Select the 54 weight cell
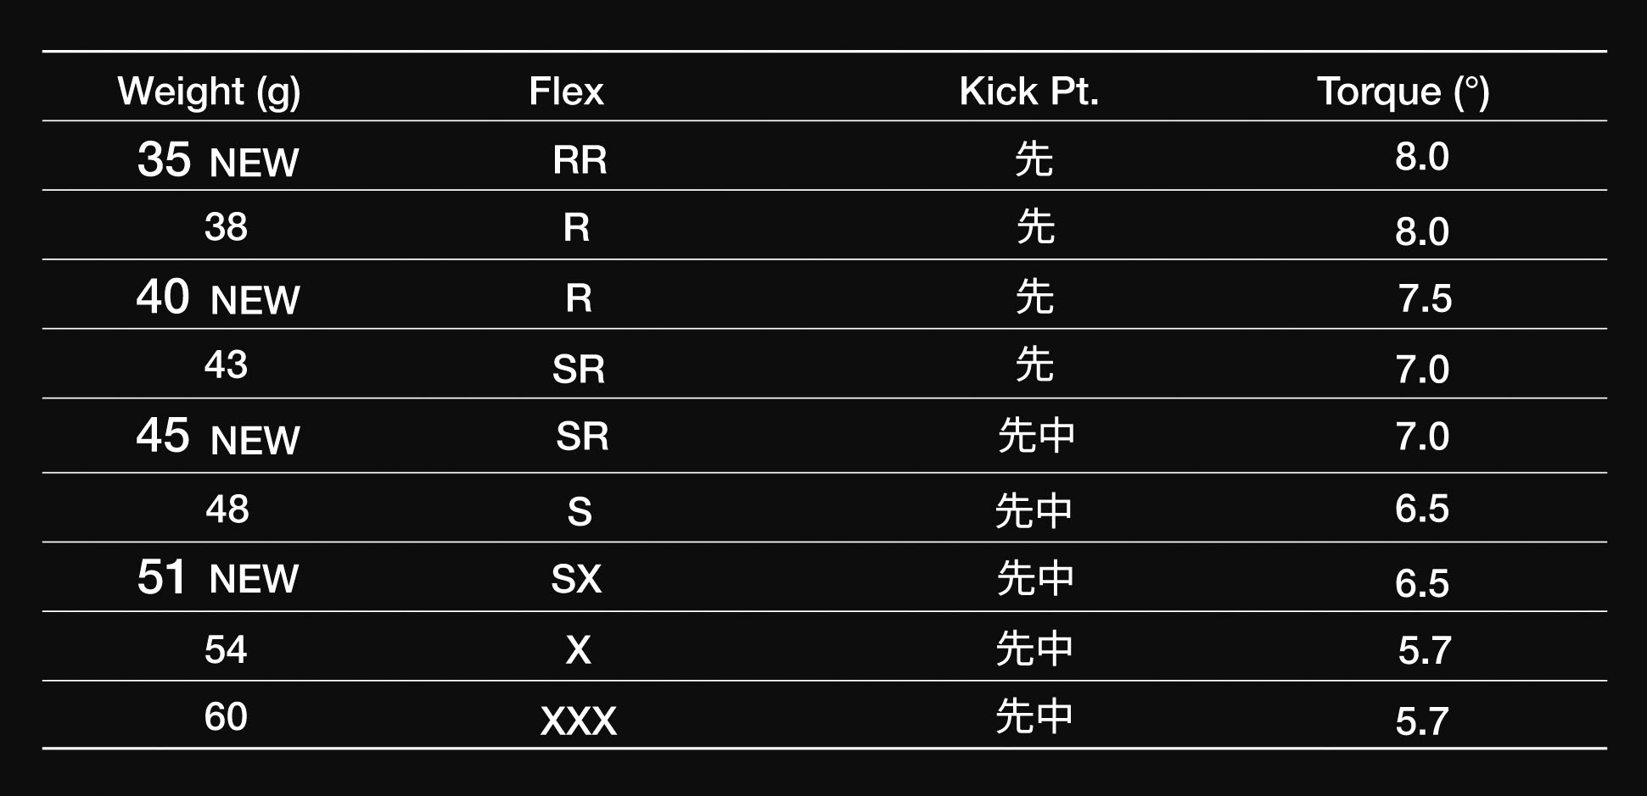 226,649
